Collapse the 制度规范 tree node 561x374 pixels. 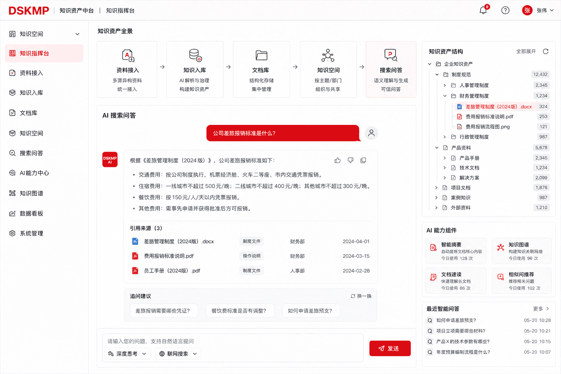click(x=437, y=75)
